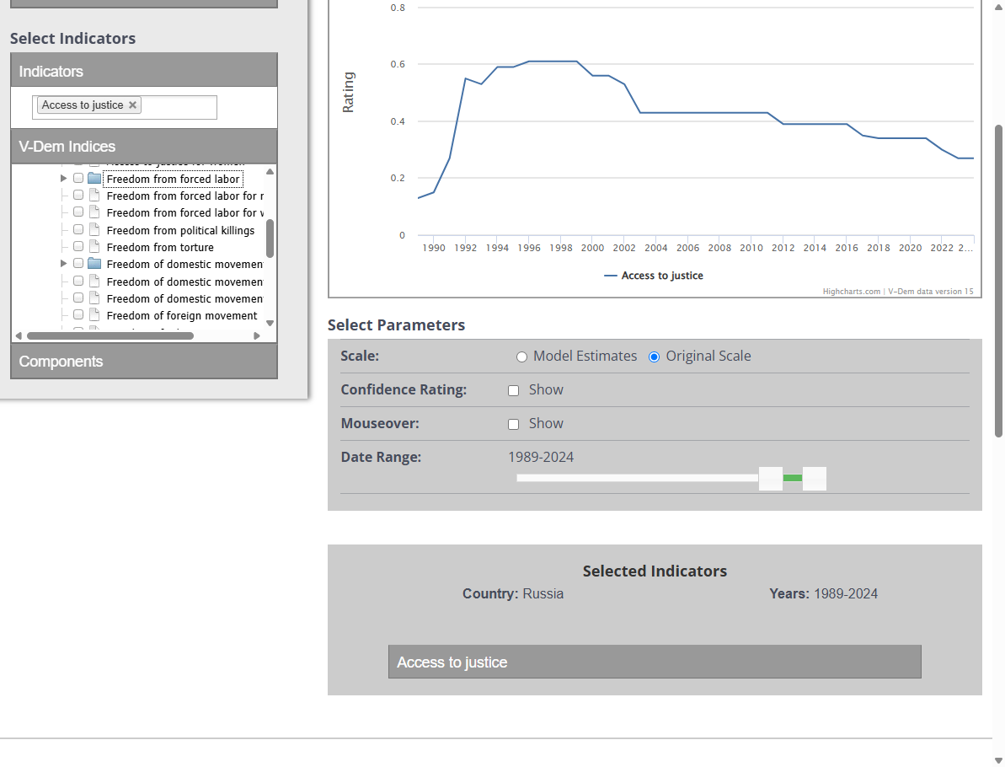The height and width of the screenshot is (767, 1005).
Task: Click the document icon beside Freedom of foreign movement
Action: 94,315
